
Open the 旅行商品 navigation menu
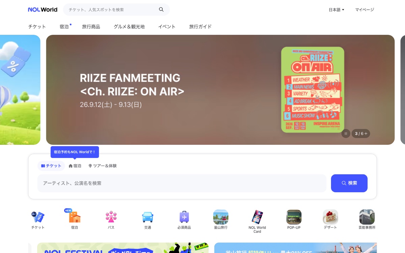click(91, 27)
